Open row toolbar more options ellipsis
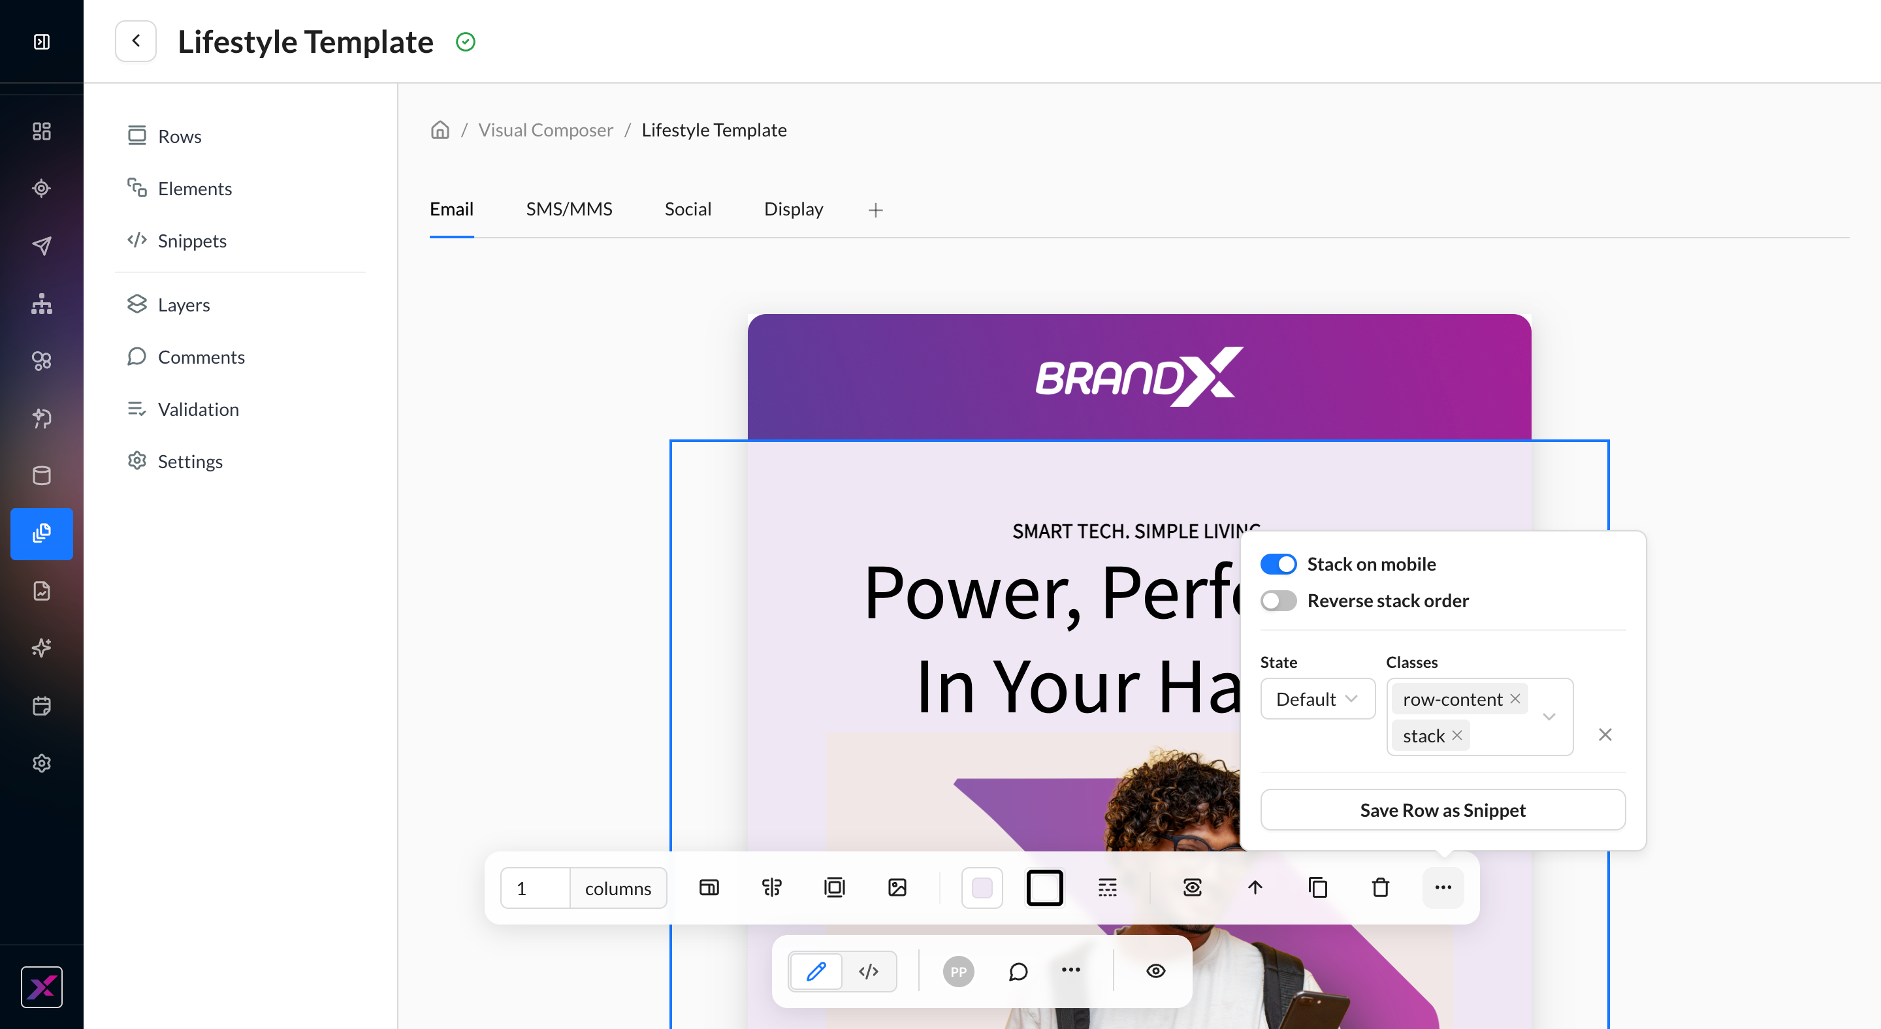Screen dimensions: 1881x1029 [x=1443, y=887]
